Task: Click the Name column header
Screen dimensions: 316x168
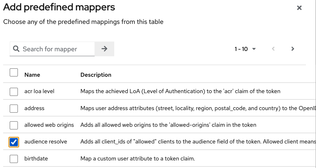Action: coord(32,75)
